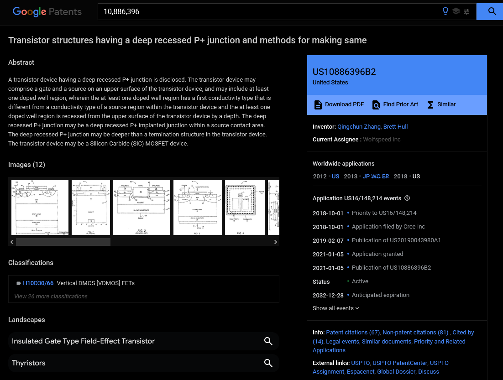503x380 pixels.
Task: Expand View 26 more classifications
Action: tap(51, 297)
